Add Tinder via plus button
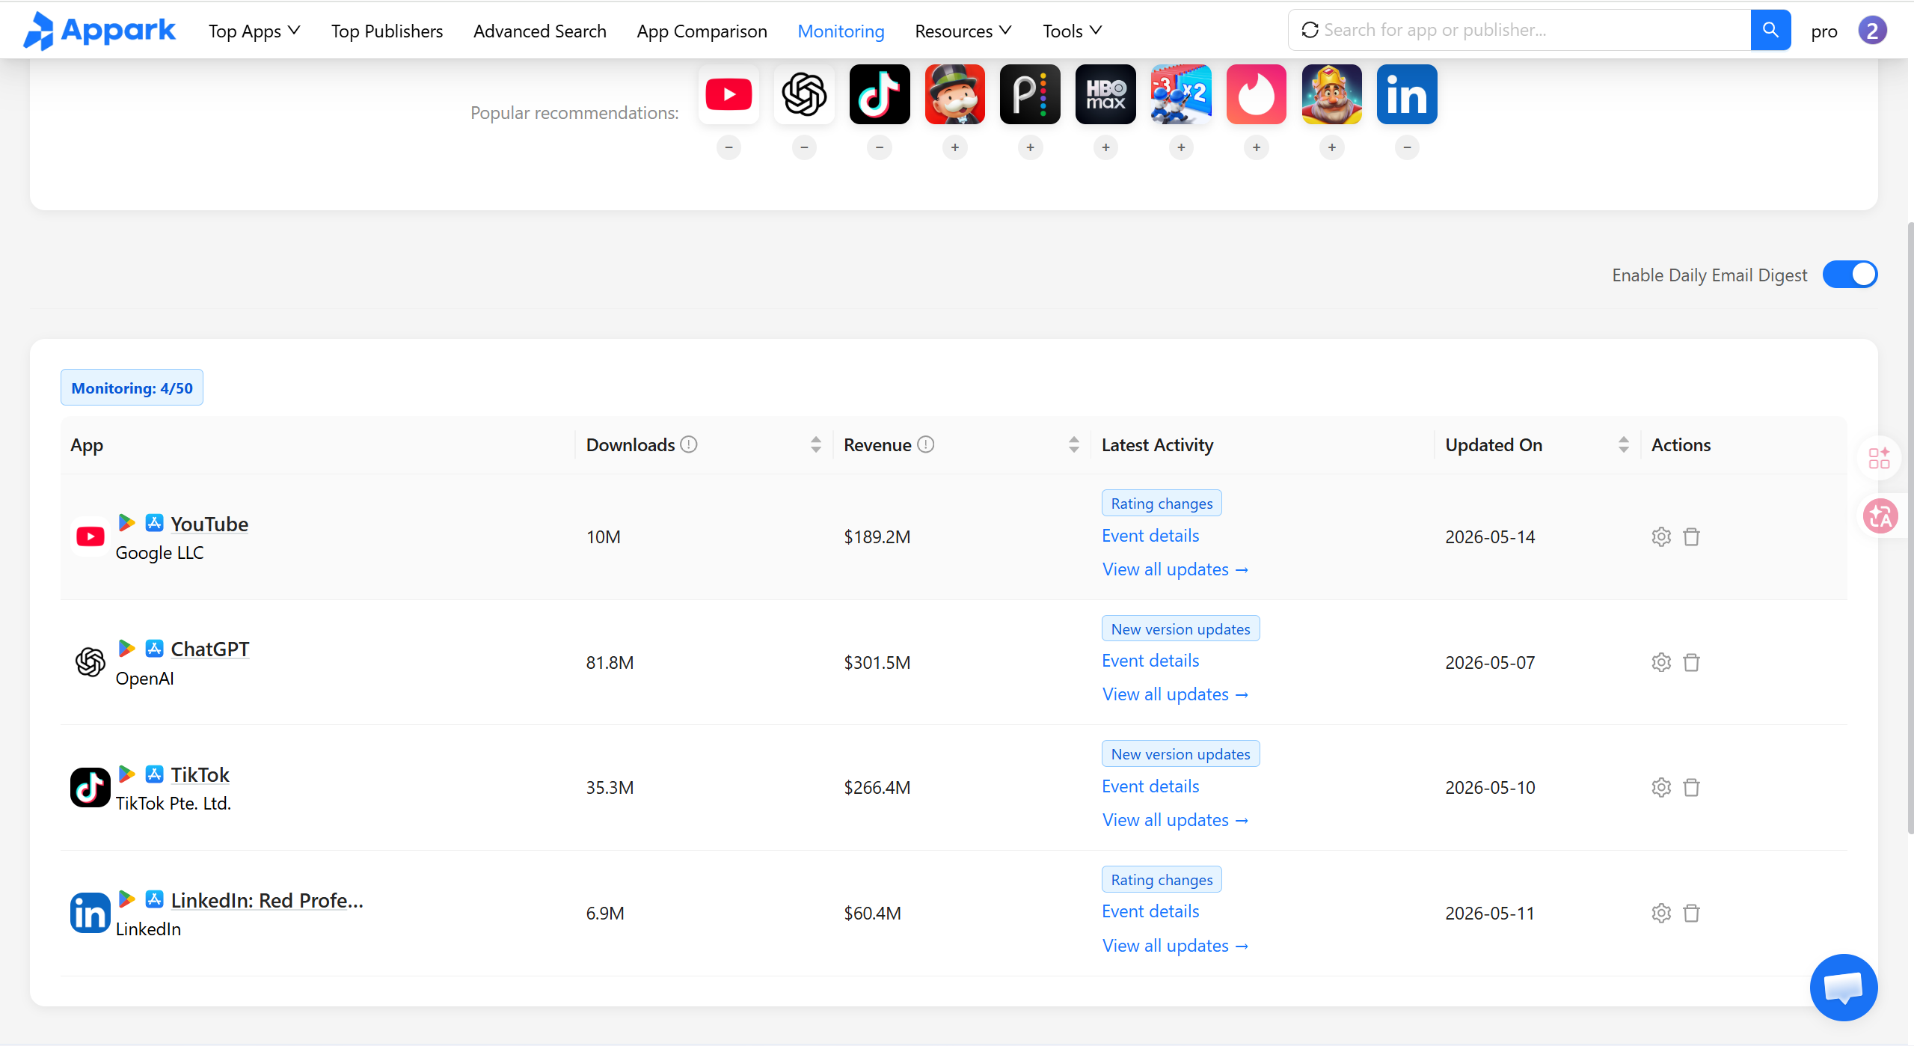Viewport: 1914px width, 1046px height. point(1257,147)
